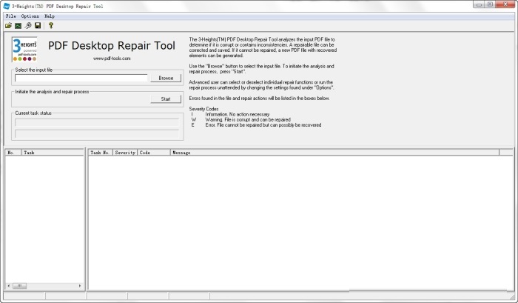Open the File menu
The height and width of the screenshot is (303, 518).
click(10, 16)
